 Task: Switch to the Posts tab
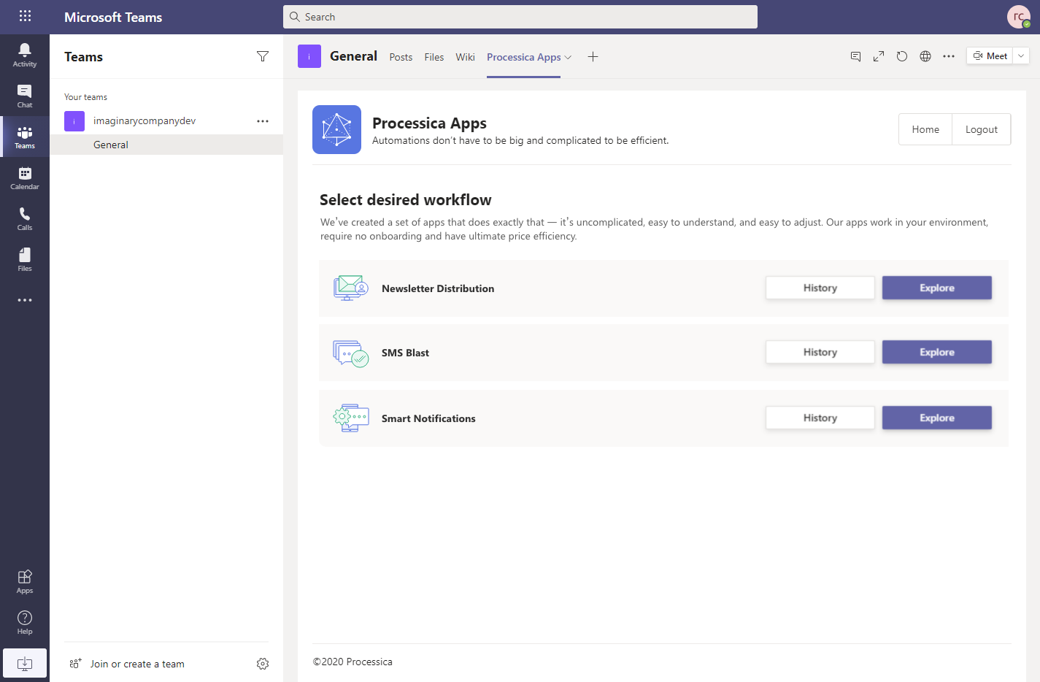pos(401,57)
